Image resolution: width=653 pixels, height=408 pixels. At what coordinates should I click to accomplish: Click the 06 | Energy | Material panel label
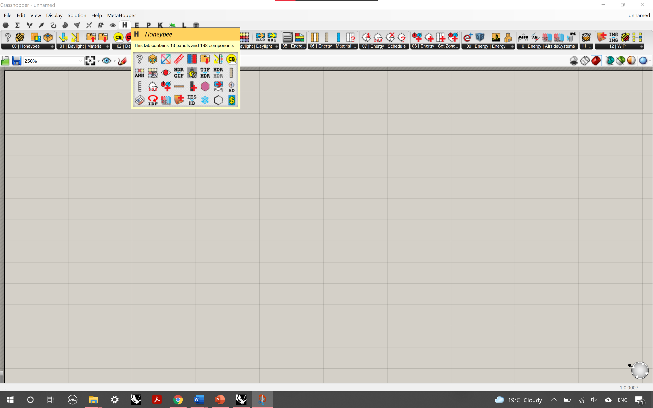tap(333, 46)
